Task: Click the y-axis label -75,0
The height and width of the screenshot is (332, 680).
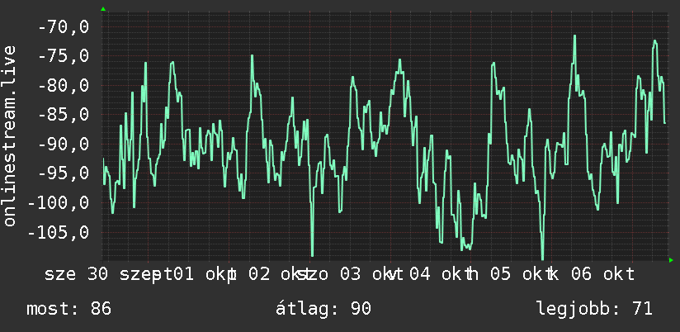Action: coord(64,56)
